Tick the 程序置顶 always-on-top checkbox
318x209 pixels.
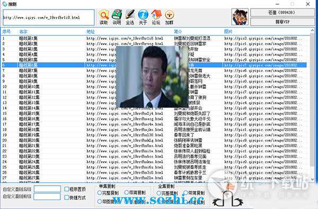tap(67, 189)
